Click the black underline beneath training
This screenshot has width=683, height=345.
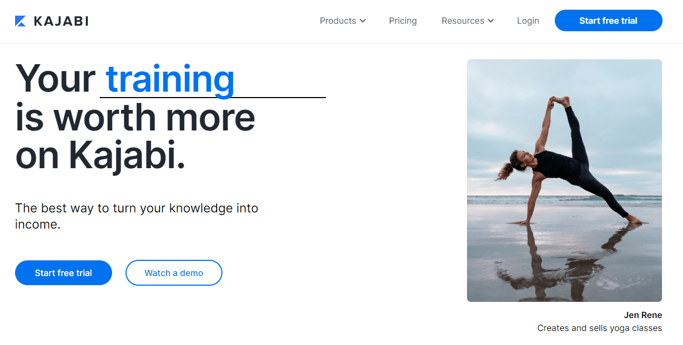213,98
